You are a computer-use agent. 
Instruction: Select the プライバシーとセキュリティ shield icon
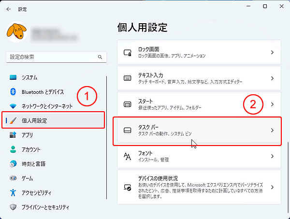coord(13,207)
